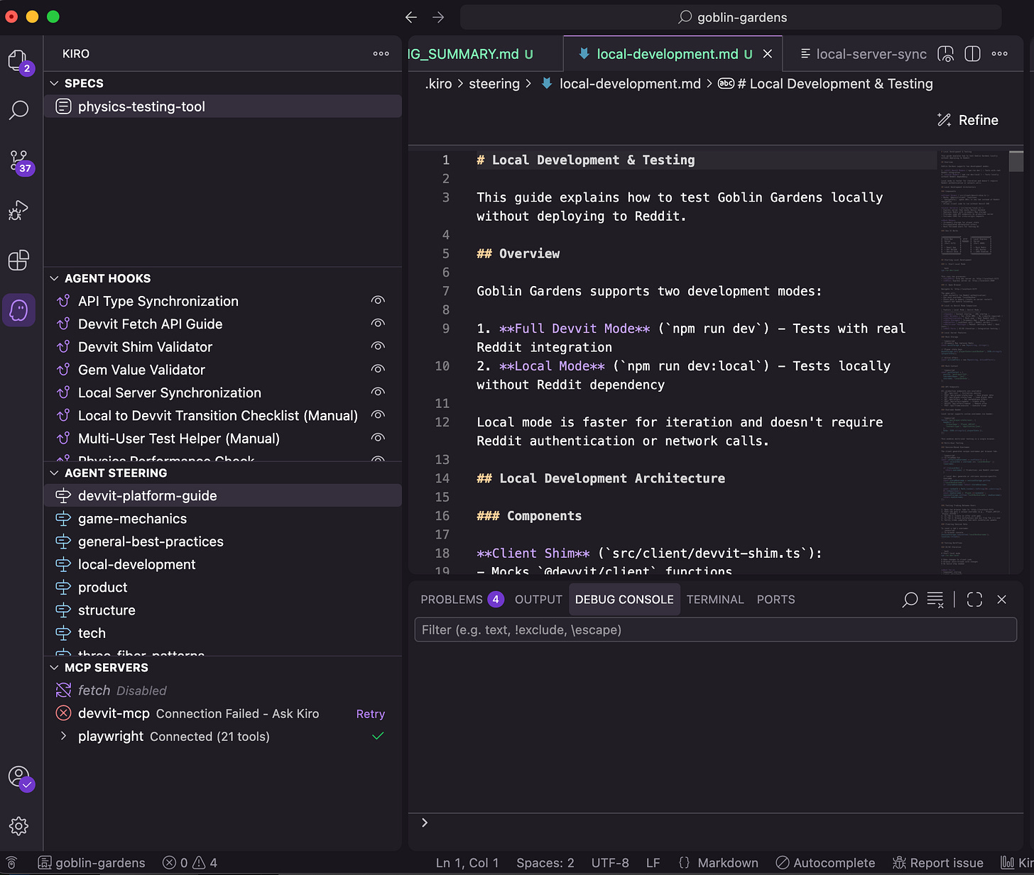This screenshot has width=1034, height=875.
Task: Click the fetch disabled server icon
Action: click(x=64, y=690)
